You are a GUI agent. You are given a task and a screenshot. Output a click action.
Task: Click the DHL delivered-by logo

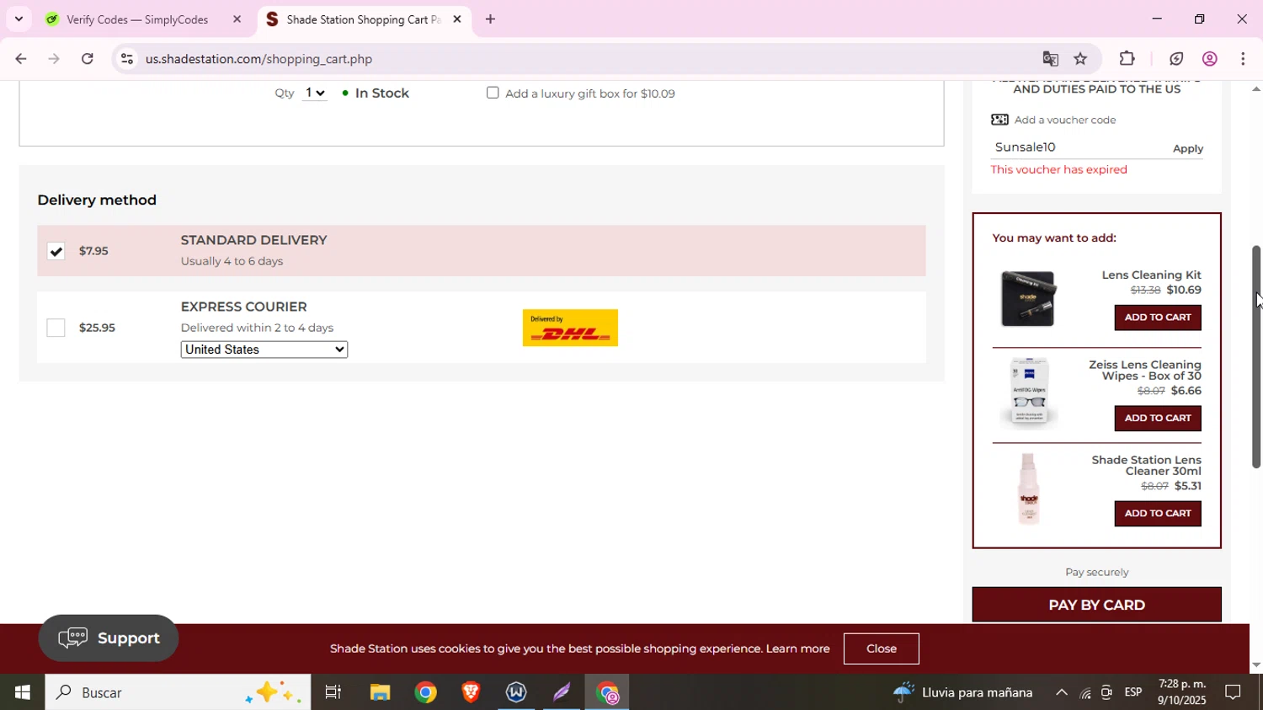pyautogui.click(x=570, y=328)
